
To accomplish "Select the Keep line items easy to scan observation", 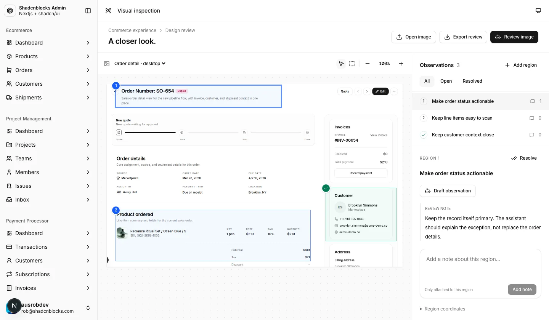I will 480,118.
